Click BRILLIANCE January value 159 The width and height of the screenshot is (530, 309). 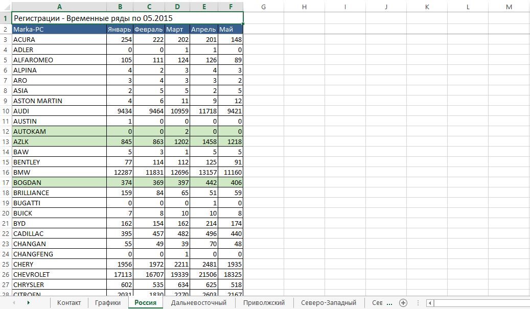click(120, 193)
